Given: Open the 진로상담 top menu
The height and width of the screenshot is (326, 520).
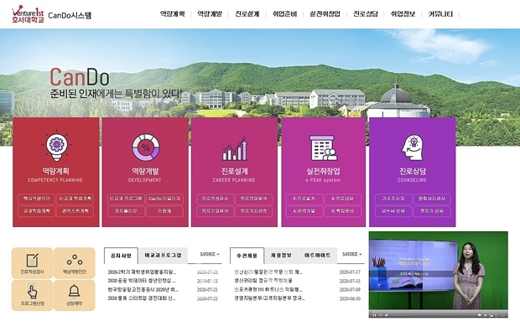Looking at the screenshot, I should click(366, 14).
